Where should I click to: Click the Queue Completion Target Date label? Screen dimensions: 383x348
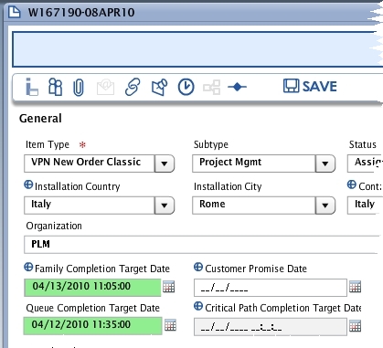[x=93, y=308]
